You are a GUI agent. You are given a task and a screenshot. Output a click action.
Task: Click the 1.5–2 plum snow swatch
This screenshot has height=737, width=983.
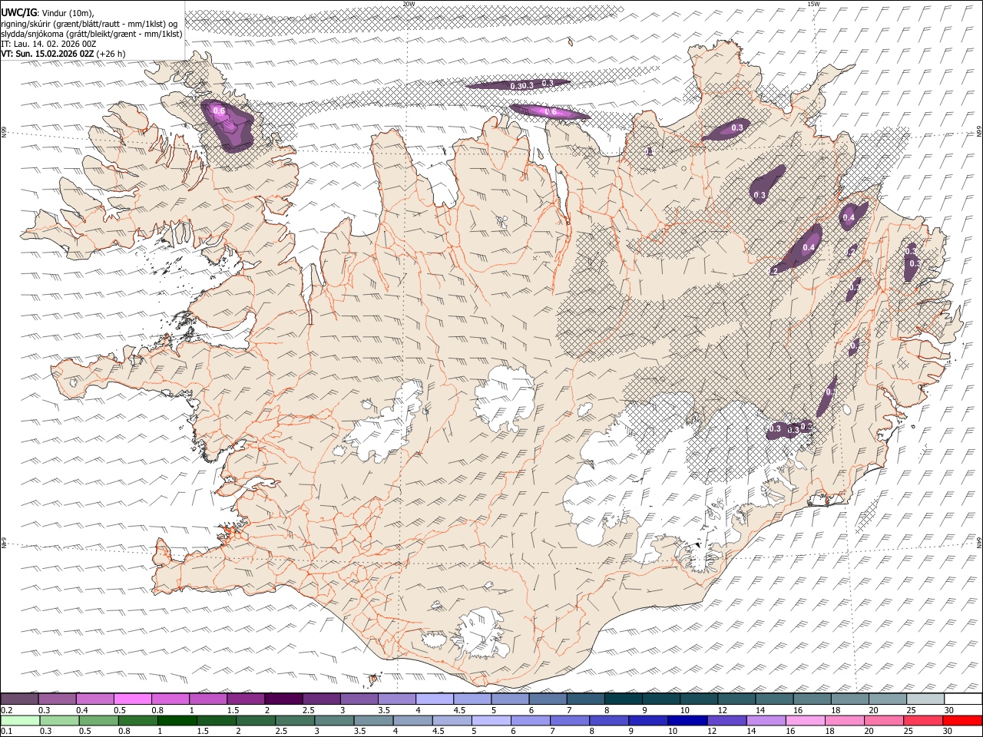[x=246, y=699]
